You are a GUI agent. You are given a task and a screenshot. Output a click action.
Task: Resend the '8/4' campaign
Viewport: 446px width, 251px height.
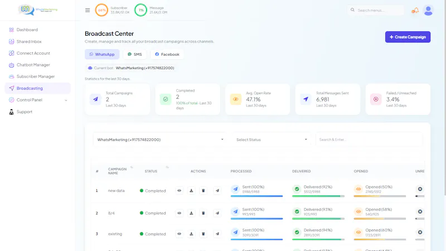pyautogui.click(x=217, y=213)
